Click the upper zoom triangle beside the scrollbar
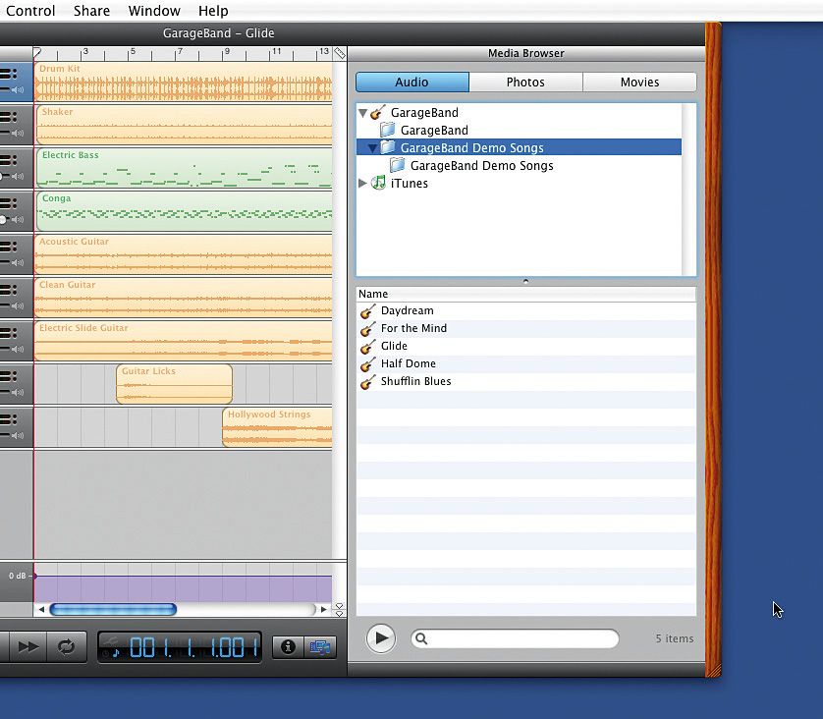 click(339, 606)
